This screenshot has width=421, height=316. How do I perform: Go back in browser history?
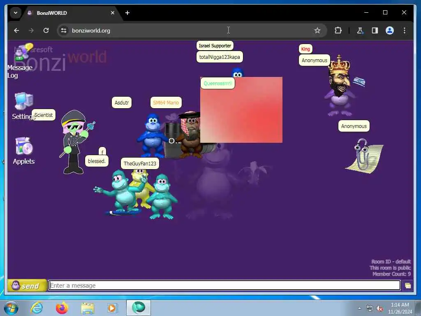pos(16,30)
